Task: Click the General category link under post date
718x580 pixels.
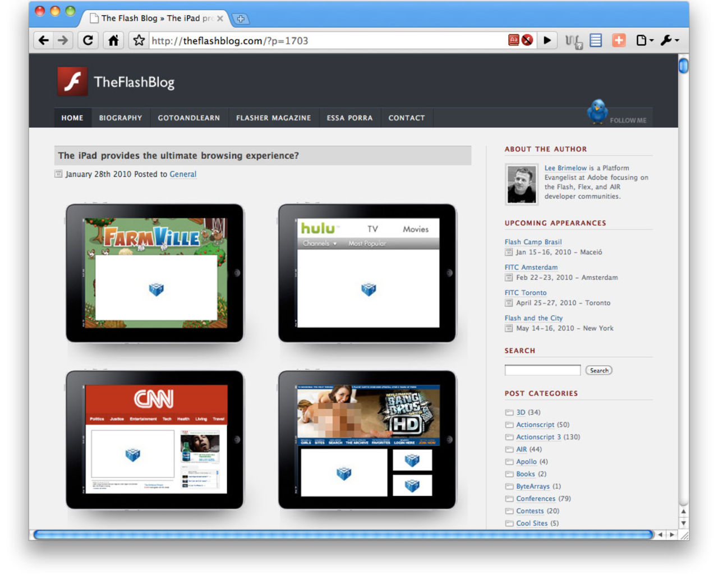Action: point(183,174)
